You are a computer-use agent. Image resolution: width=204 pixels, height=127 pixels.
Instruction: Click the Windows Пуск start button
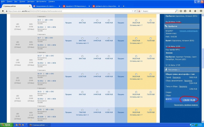(x=6, y=125)
